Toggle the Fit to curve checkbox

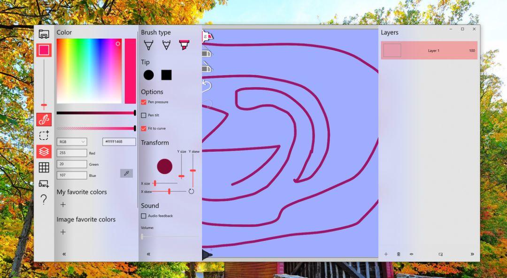pos(144,129)
